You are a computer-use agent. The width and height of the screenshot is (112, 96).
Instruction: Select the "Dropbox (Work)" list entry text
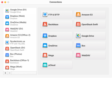point(17,16)
